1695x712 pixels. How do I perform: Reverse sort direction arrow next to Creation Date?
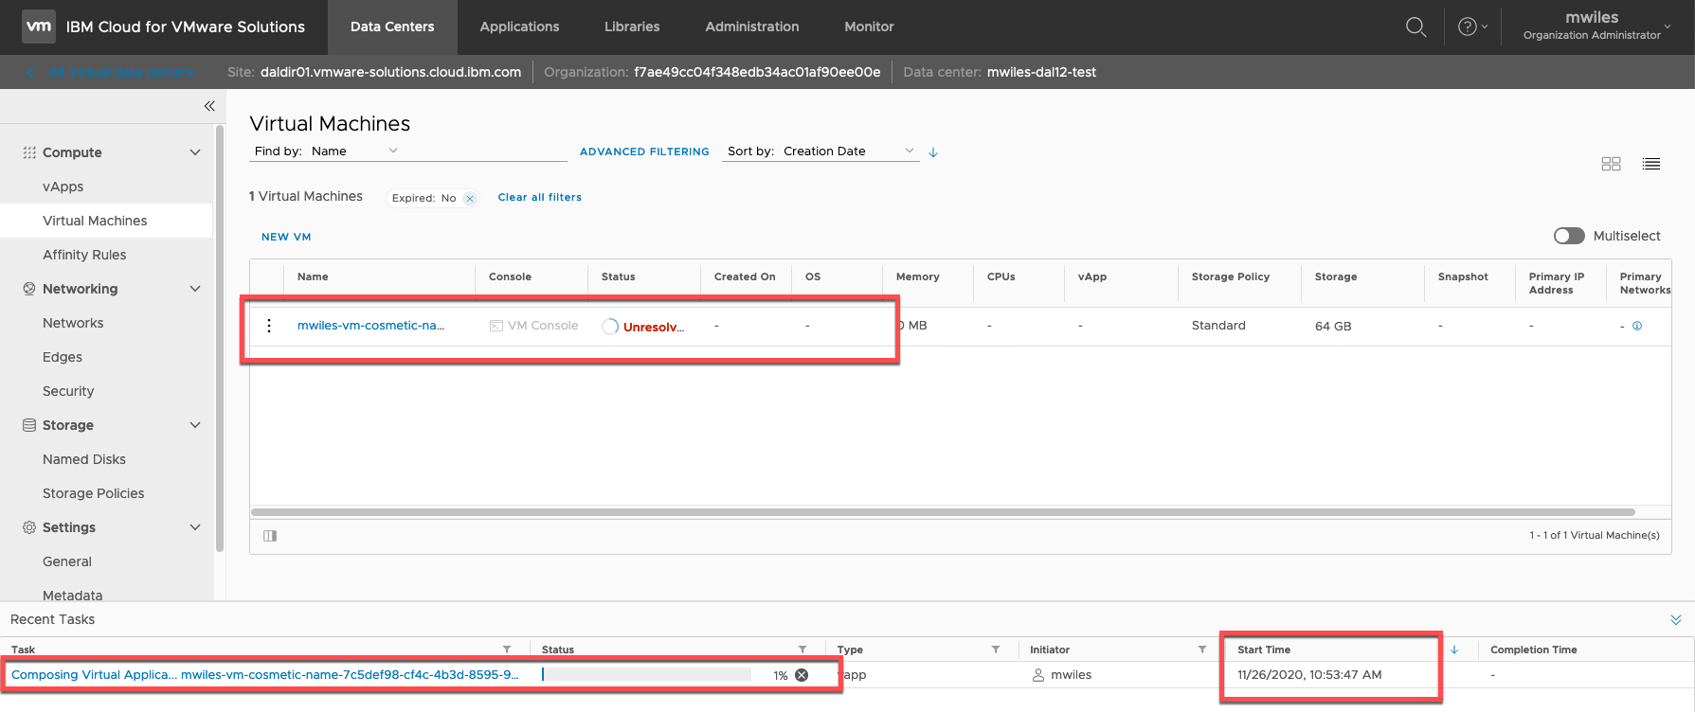[x=933, y=152]
